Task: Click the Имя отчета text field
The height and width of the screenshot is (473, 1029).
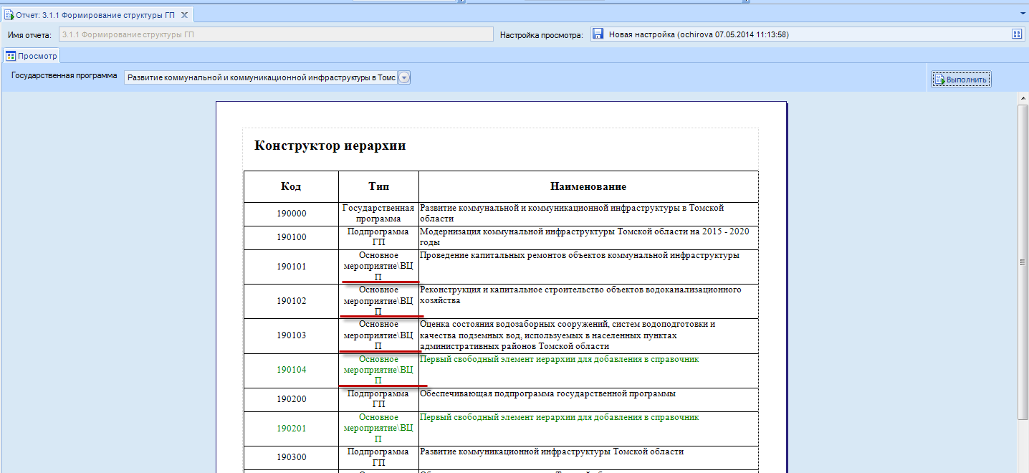Action: (x=277, y=34)
